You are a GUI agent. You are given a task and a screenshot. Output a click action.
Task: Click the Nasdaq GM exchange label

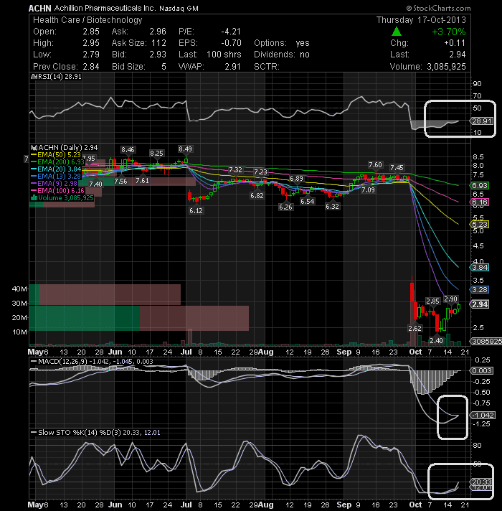coord(179,9)
